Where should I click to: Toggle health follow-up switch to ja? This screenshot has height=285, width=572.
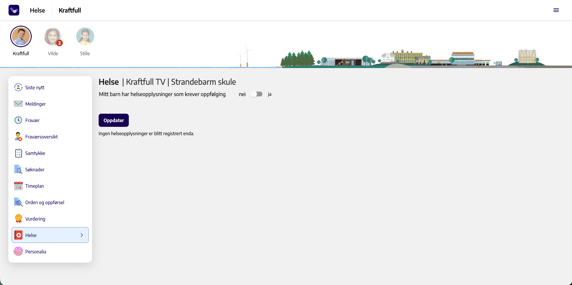[256, 94]
